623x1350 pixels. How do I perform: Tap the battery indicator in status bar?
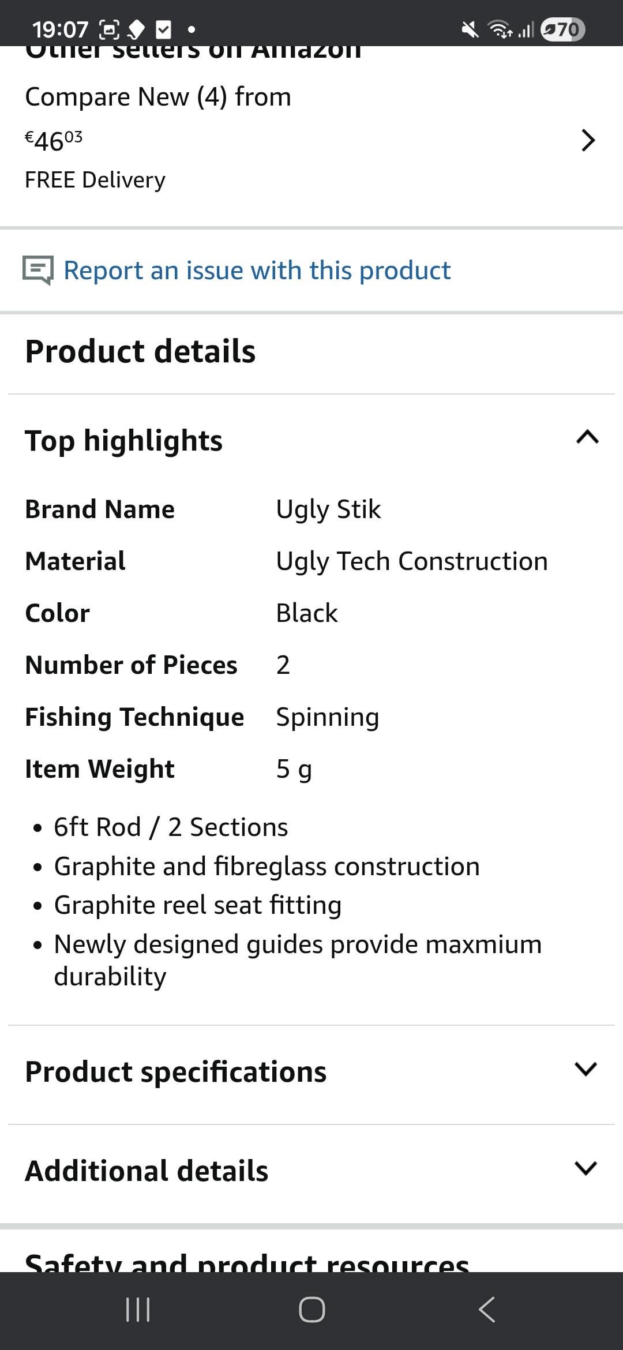[563, 29]
